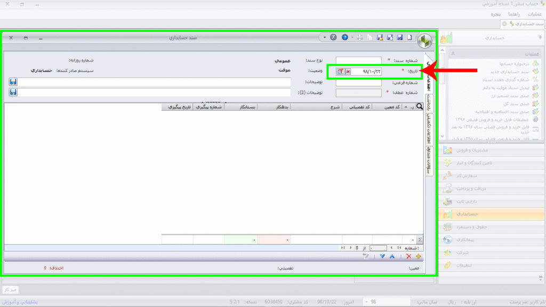Expand the side panel overflow chevron at bottom
Image resolution: width=546 pixels, height=307 pixels.
[541, 278]
